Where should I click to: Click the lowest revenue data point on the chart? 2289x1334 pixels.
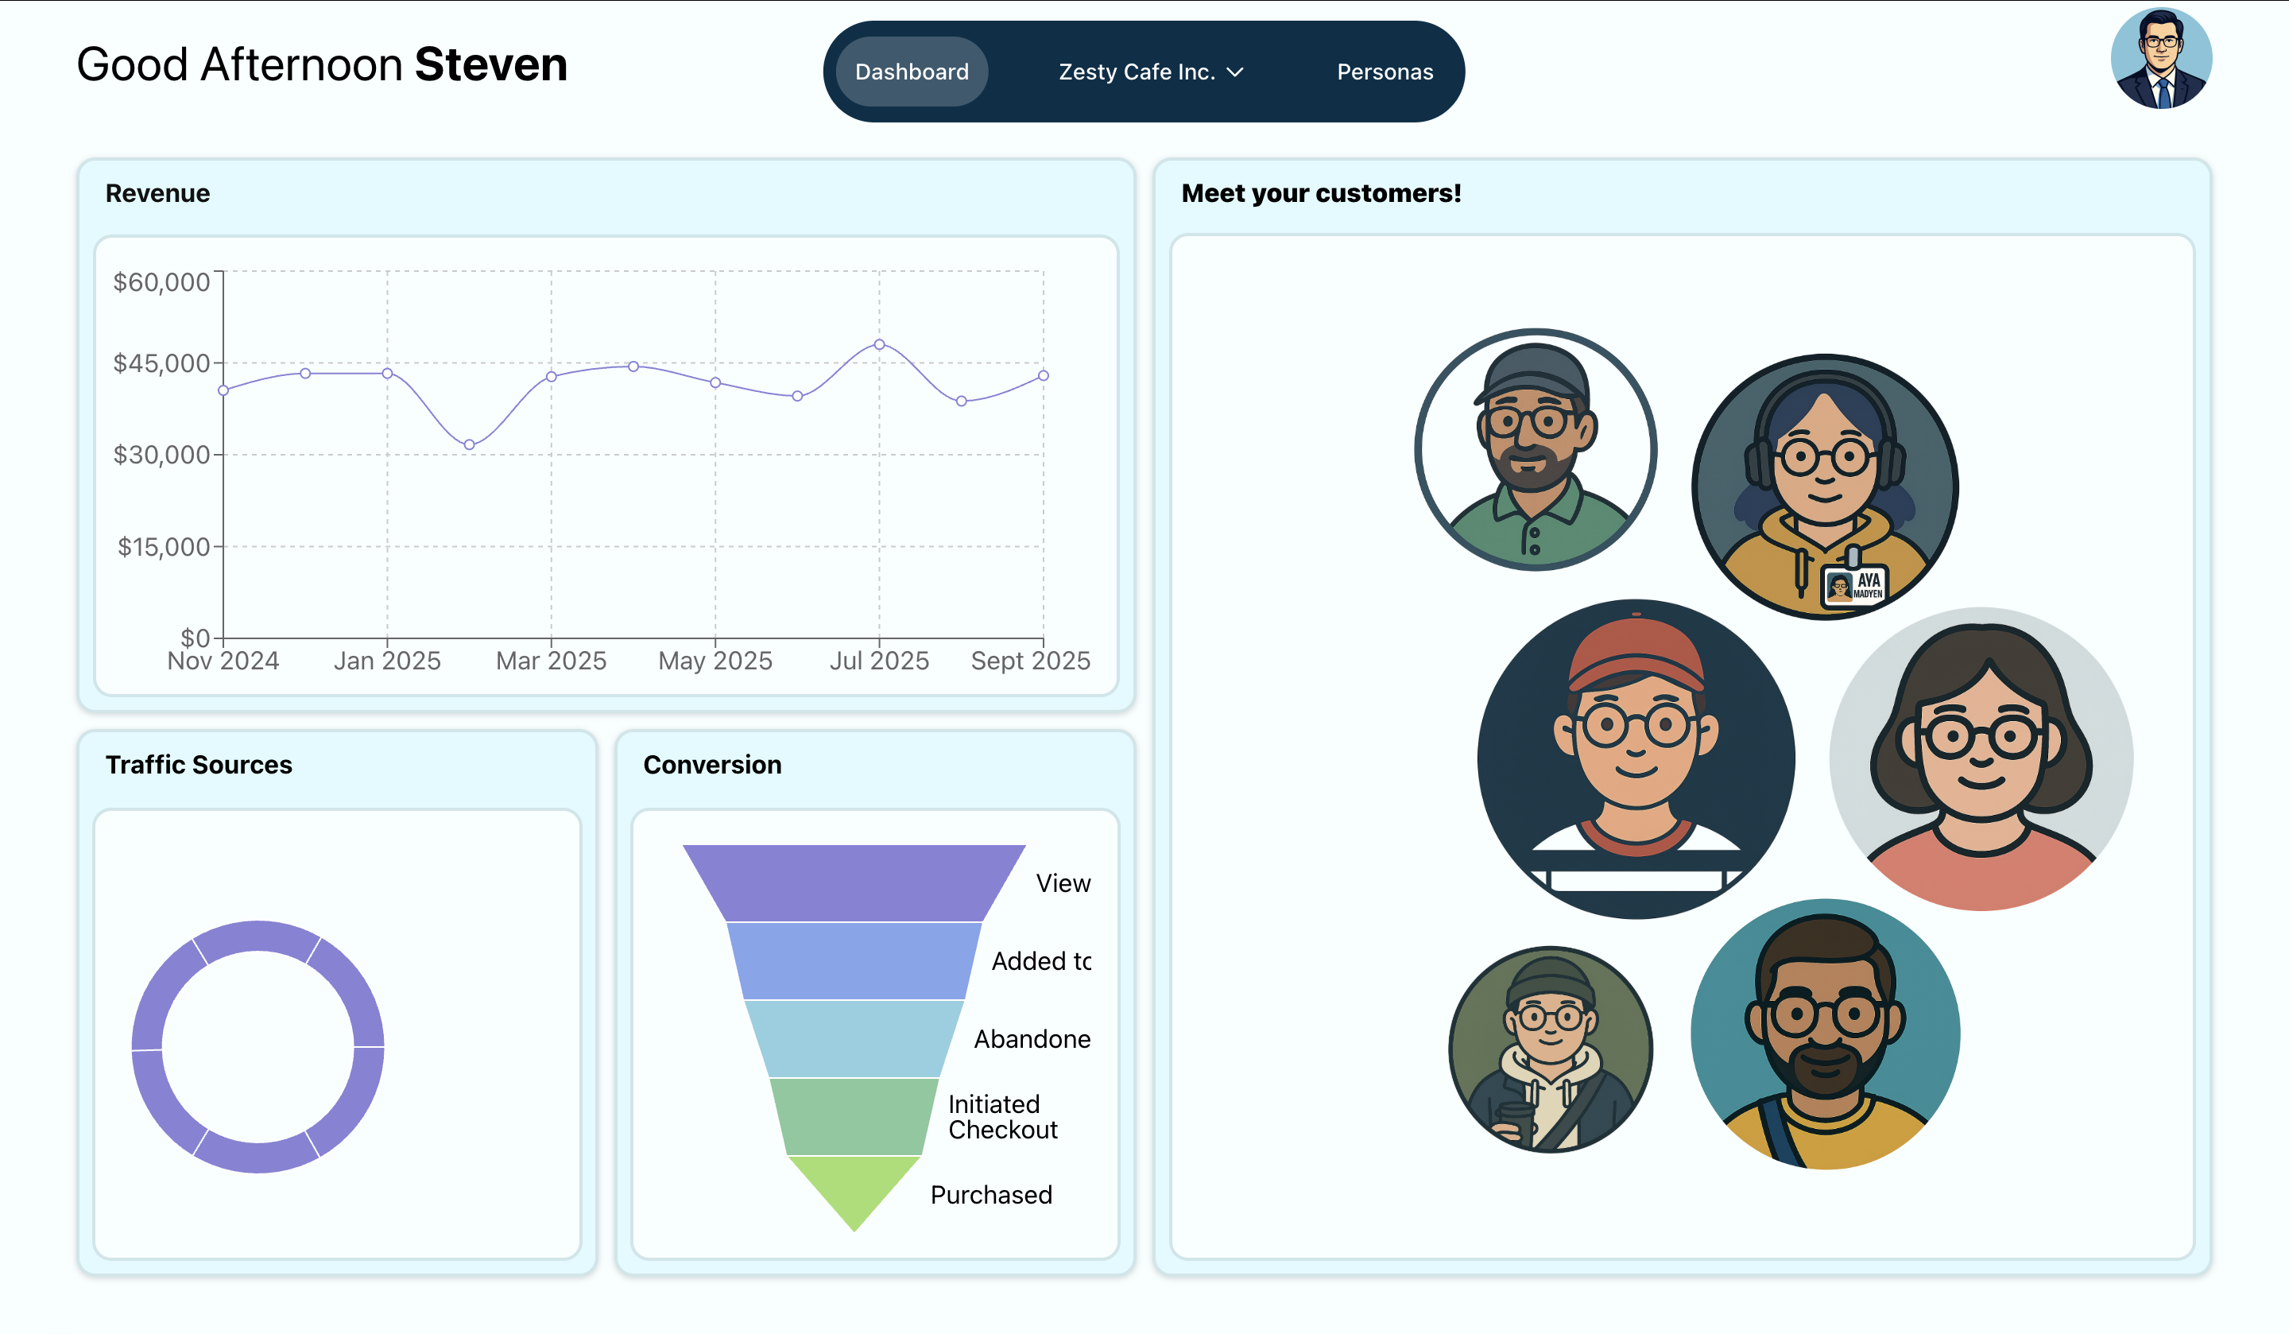click(x=469, y=445)
